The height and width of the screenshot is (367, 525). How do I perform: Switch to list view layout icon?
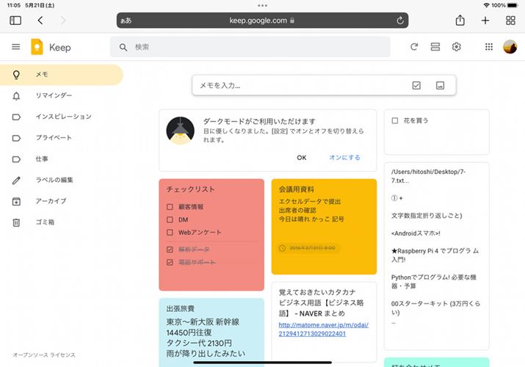pyautogui.click(x=435, y=47)
